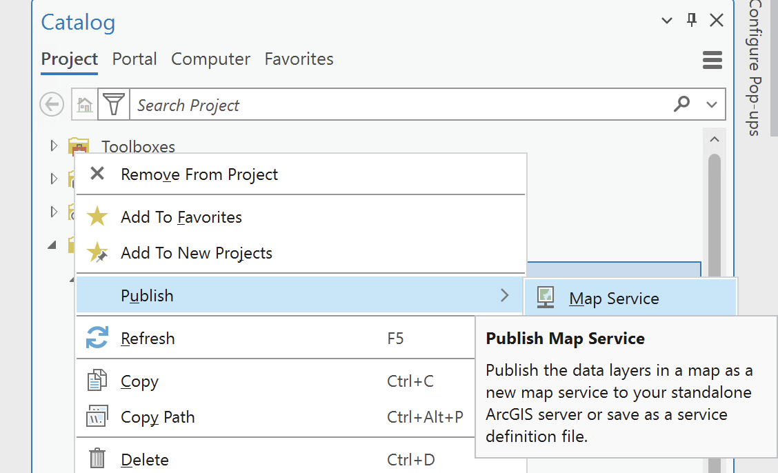Select the Toolboxes tree item
The width and height of the screenshot is (778, 473).
click(x=139, y=147)
